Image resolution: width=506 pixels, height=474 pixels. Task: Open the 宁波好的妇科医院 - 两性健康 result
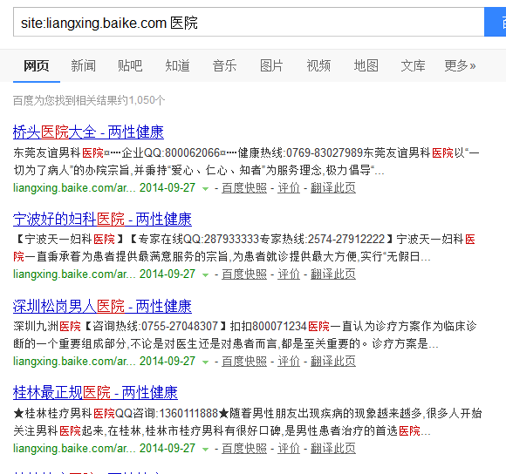click(102, 219)
